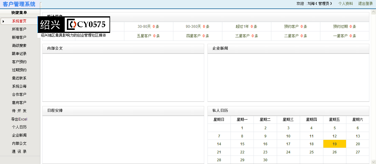Select highlighted day 19 in calendar
This screenshot has height=164, width=376.
point(335,144)
